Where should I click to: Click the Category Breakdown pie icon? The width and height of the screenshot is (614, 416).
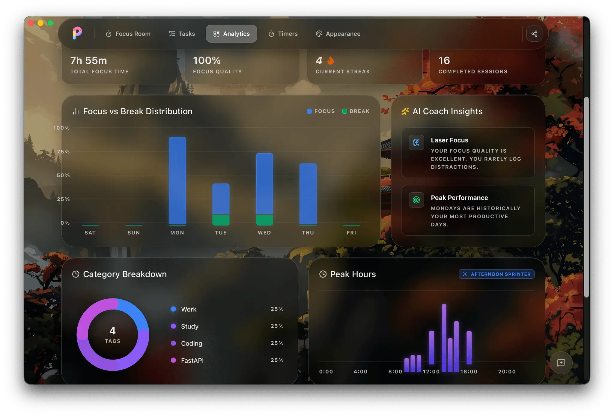[x=76, y=274]
